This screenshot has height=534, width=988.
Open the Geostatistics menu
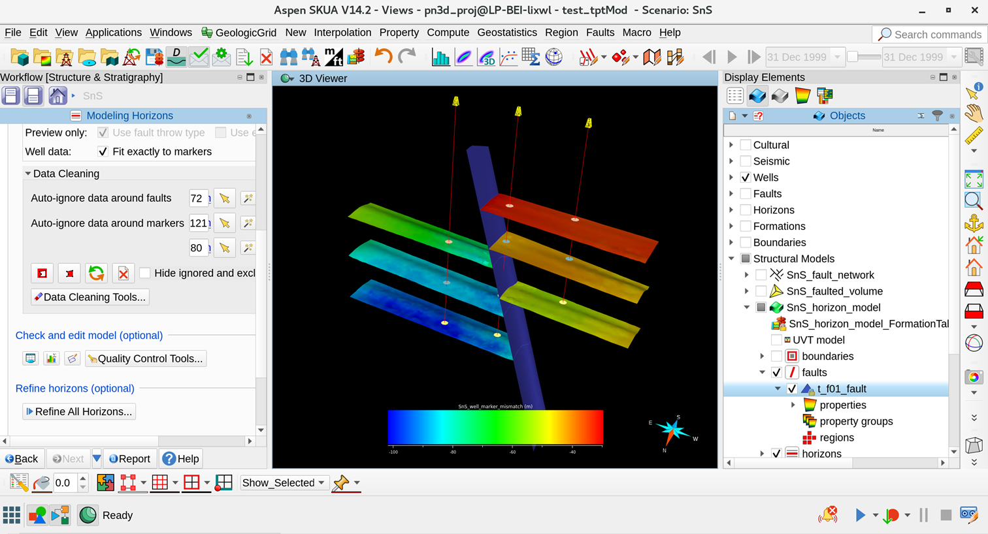pos(507,33)
